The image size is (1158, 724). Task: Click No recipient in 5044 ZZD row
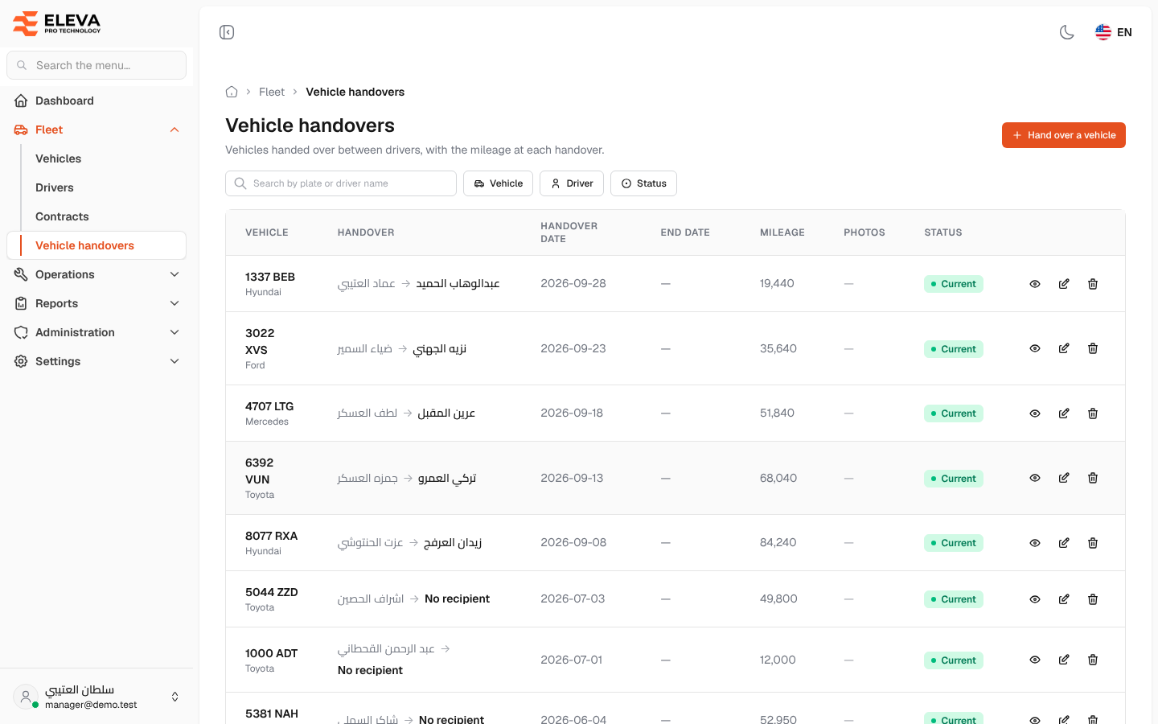(457, 599)
